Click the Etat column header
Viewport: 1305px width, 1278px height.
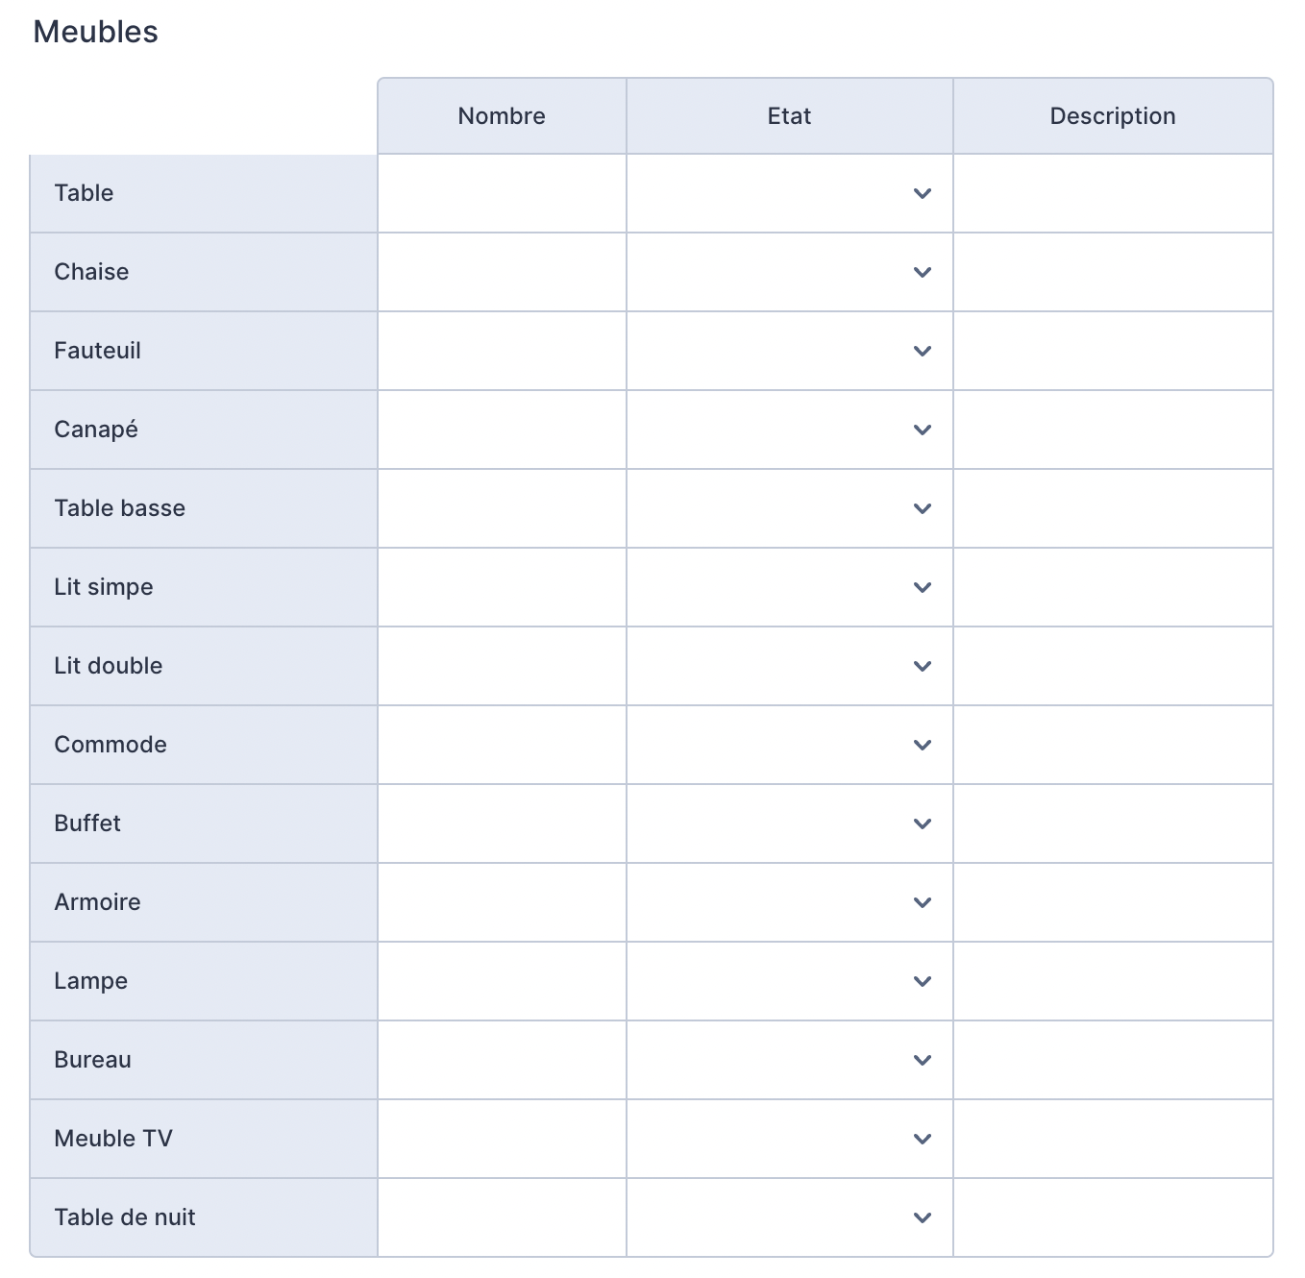[790, 116]
